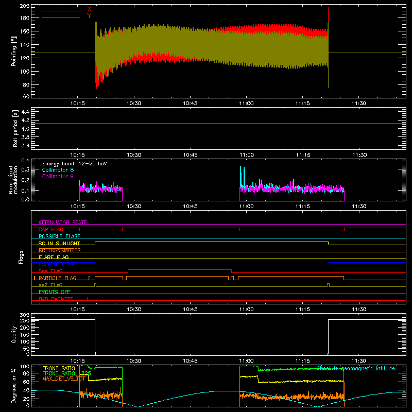Click the ATTENUATOR_STATE flag label
This screenshot has height=412, width=412.
(62, 222)
